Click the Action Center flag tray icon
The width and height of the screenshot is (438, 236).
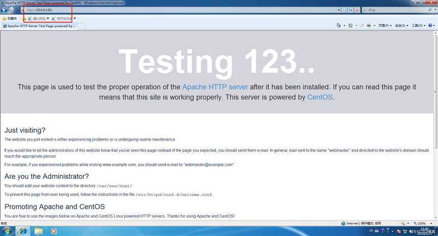click(399, 231)
